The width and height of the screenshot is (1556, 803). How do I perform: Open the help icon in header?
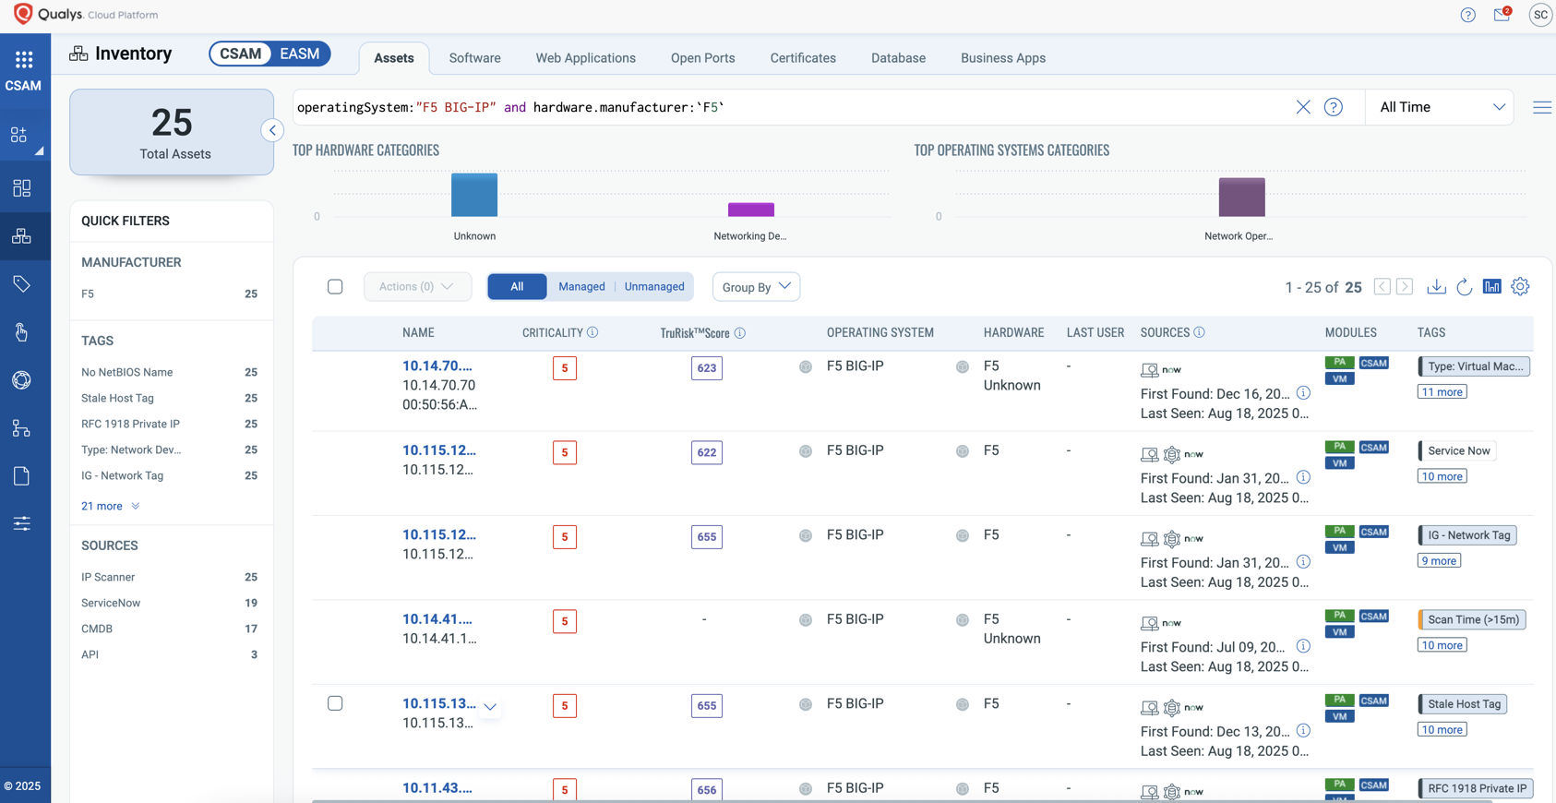(1467, 15)
